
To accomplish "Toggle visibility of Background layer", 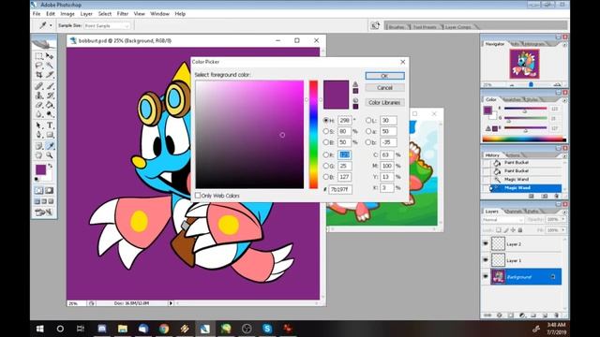I will (486, 276).
